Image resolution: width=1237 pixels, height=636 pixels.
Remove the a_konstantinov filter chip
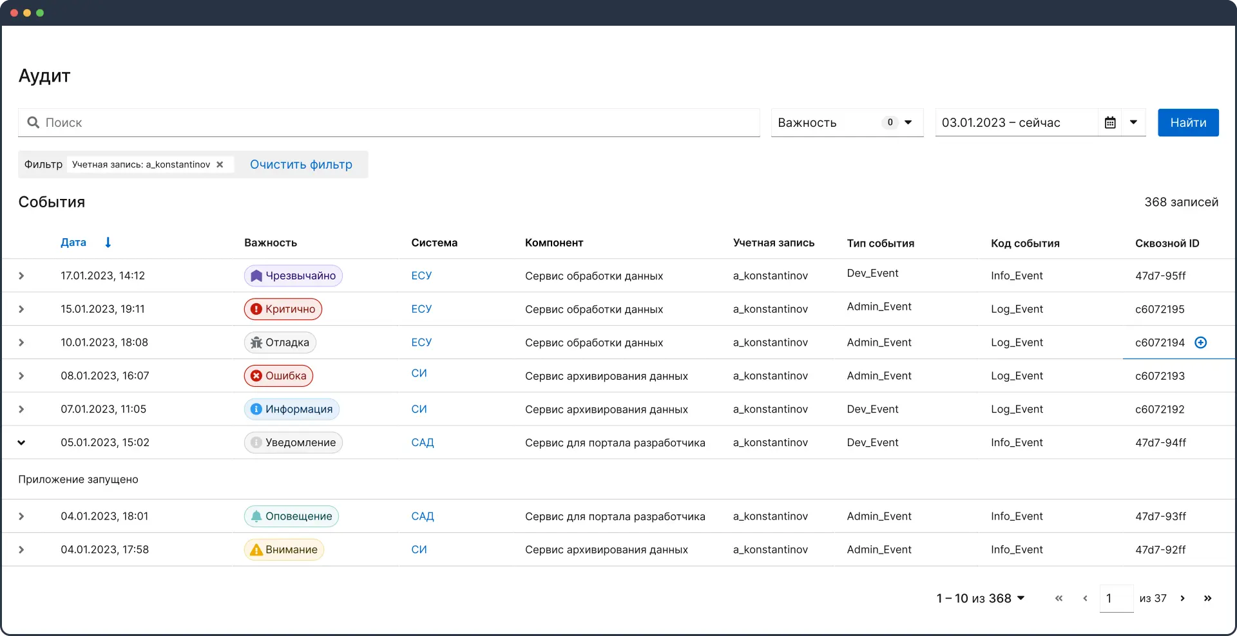[220, 164]
